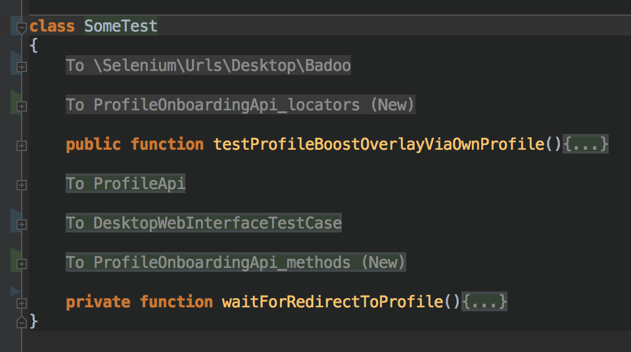The height and width of the screenshot is (352, 631).
Task: Click the testProfileBoostOverlayViaOwnProfile method name
Action: point(379,144)
